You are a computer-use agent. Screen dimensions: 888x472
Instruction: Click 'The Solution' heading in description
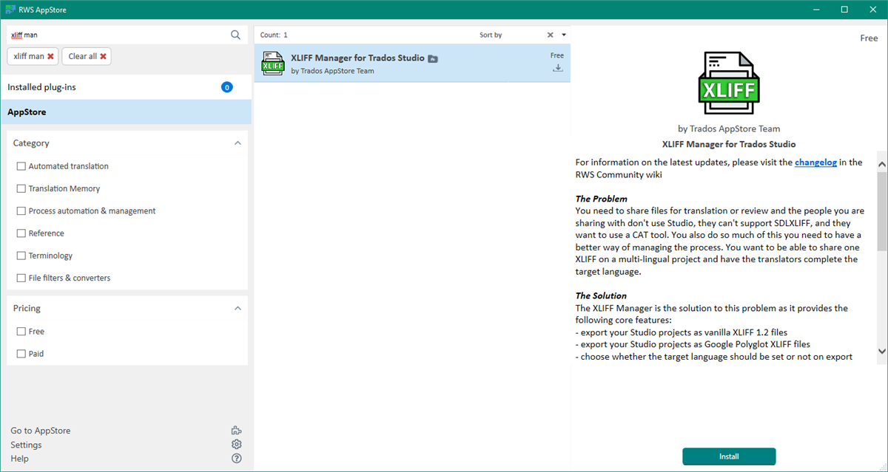coord(601,295)
